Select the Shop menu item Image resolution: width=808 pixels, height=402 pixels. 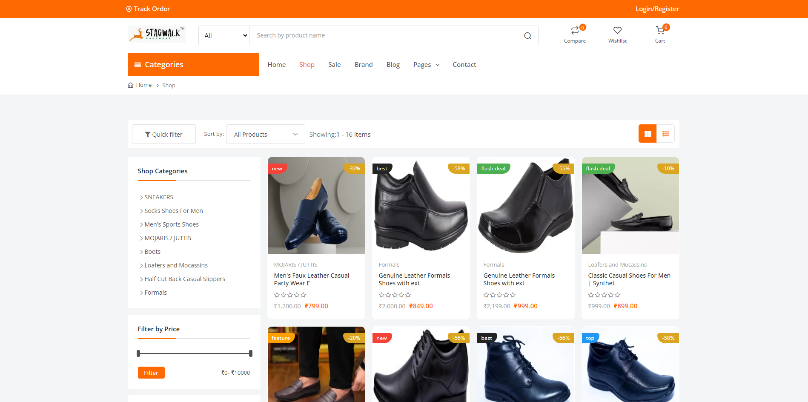[307, 65]
